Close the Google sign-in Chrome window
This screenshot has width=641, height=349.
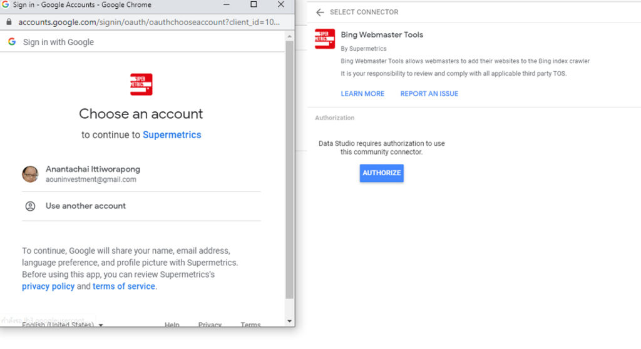click(281, 4)
